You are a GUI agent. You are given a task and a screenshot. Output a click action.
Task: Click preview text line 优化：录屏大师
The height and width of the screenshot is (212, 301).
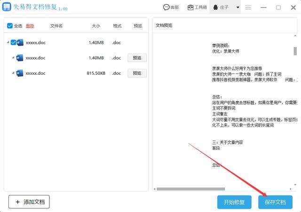(x=226, y=51)
